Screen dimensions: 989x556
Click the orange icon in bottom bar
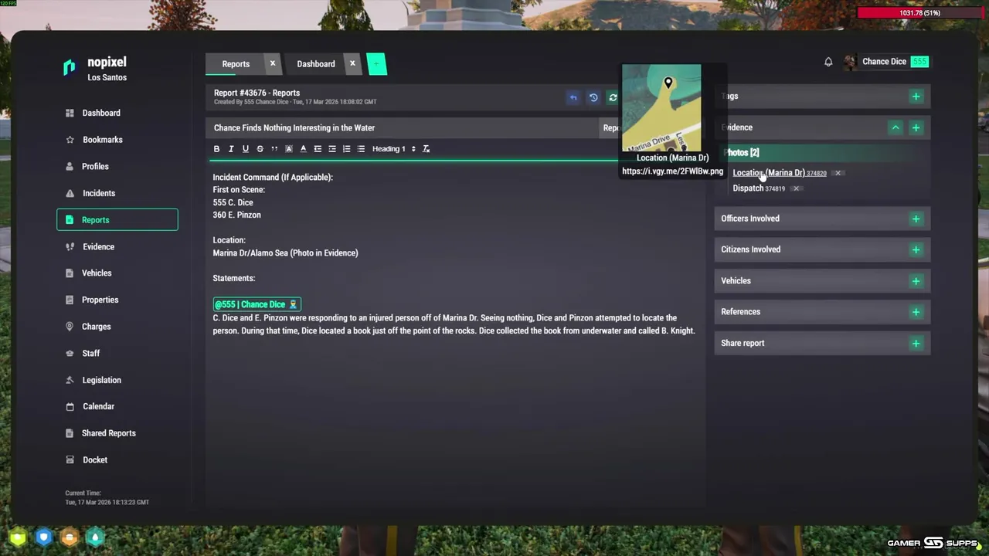coord(70,537)
